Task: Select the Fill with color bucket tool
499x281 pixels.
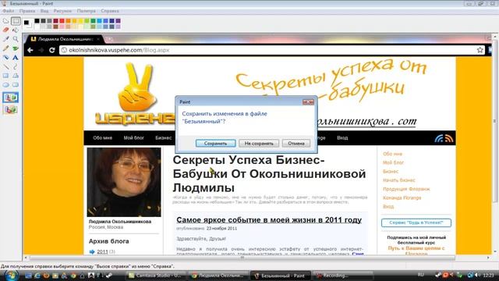Action: click(16, 30)
